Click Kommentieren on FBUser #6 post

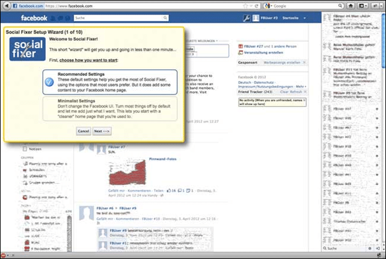pyautogui.click(x=127, y=219)
